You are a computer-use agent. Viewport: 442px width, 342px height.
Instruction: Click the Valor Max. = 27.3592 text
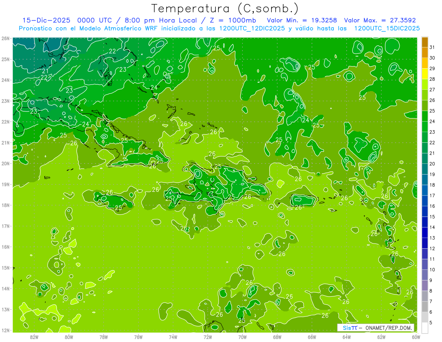pyautogui.click(x=380, y=20)
